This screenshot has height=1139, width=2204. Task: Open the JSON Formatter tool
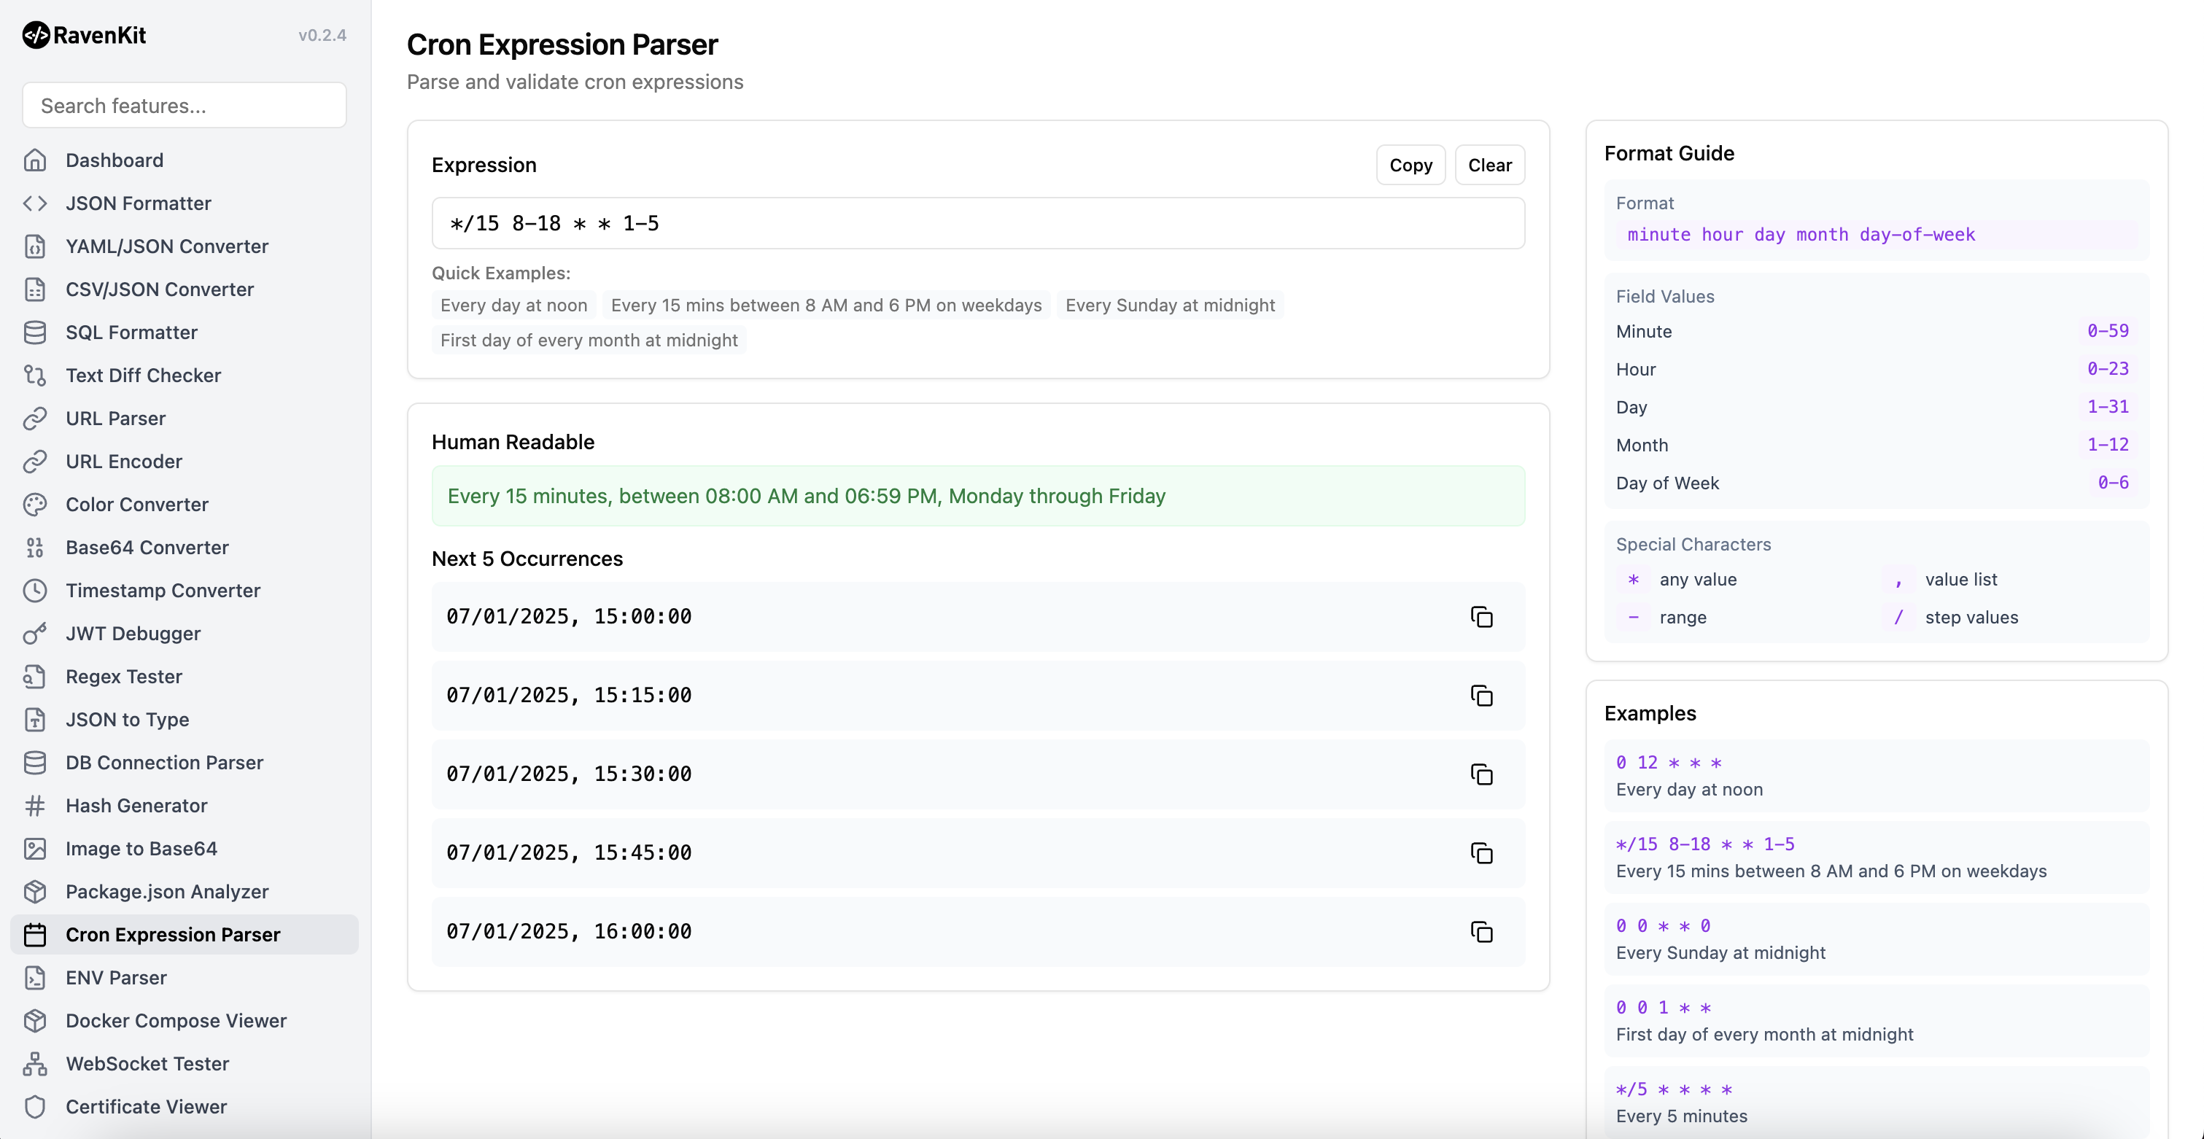138,203
